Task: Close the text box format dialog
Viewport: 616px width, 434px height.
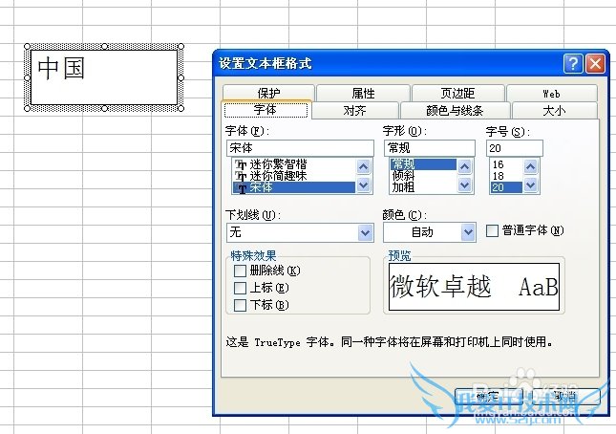Action: [595, 63]
